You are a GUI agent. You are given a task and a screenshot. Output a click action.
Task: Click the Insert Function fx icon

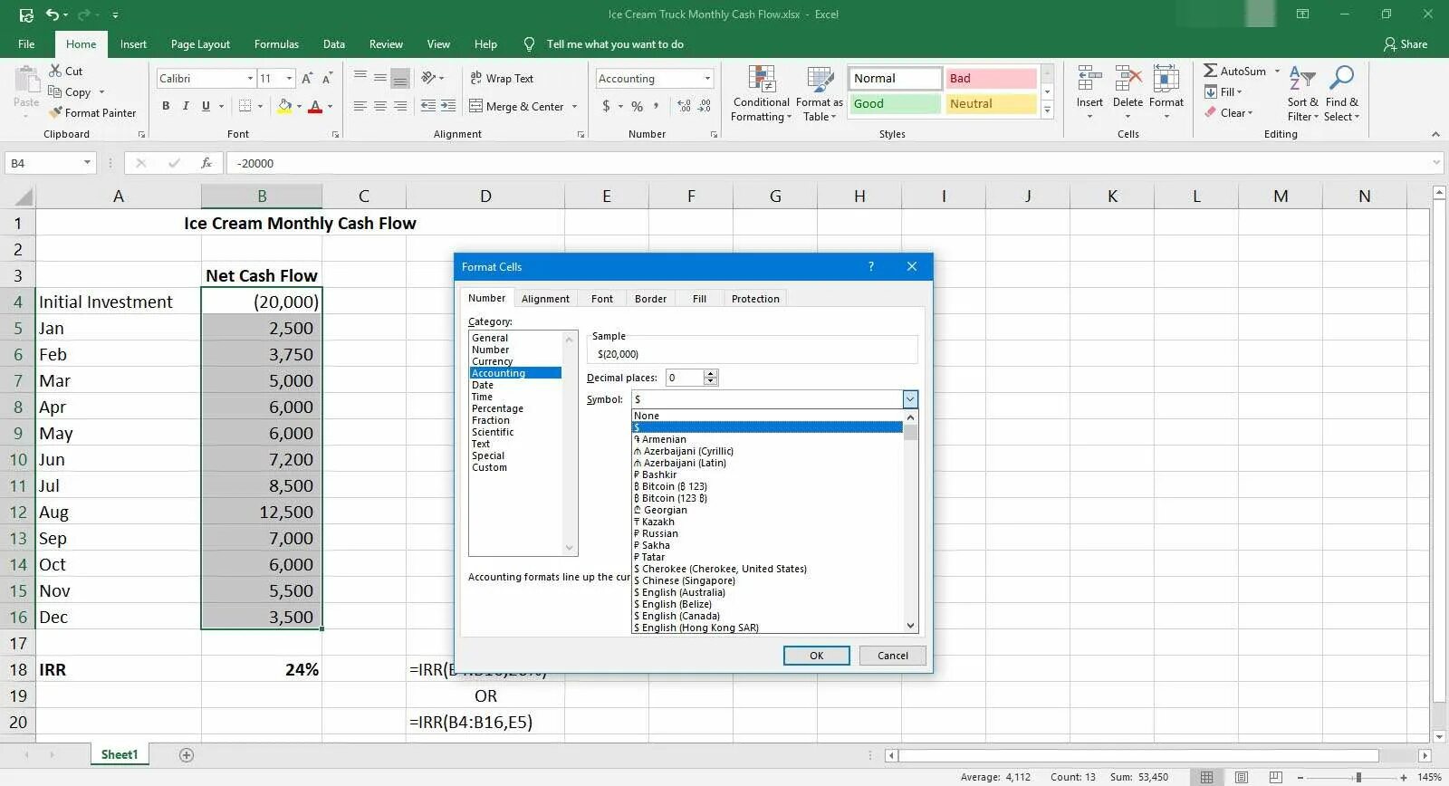[206, 163]
